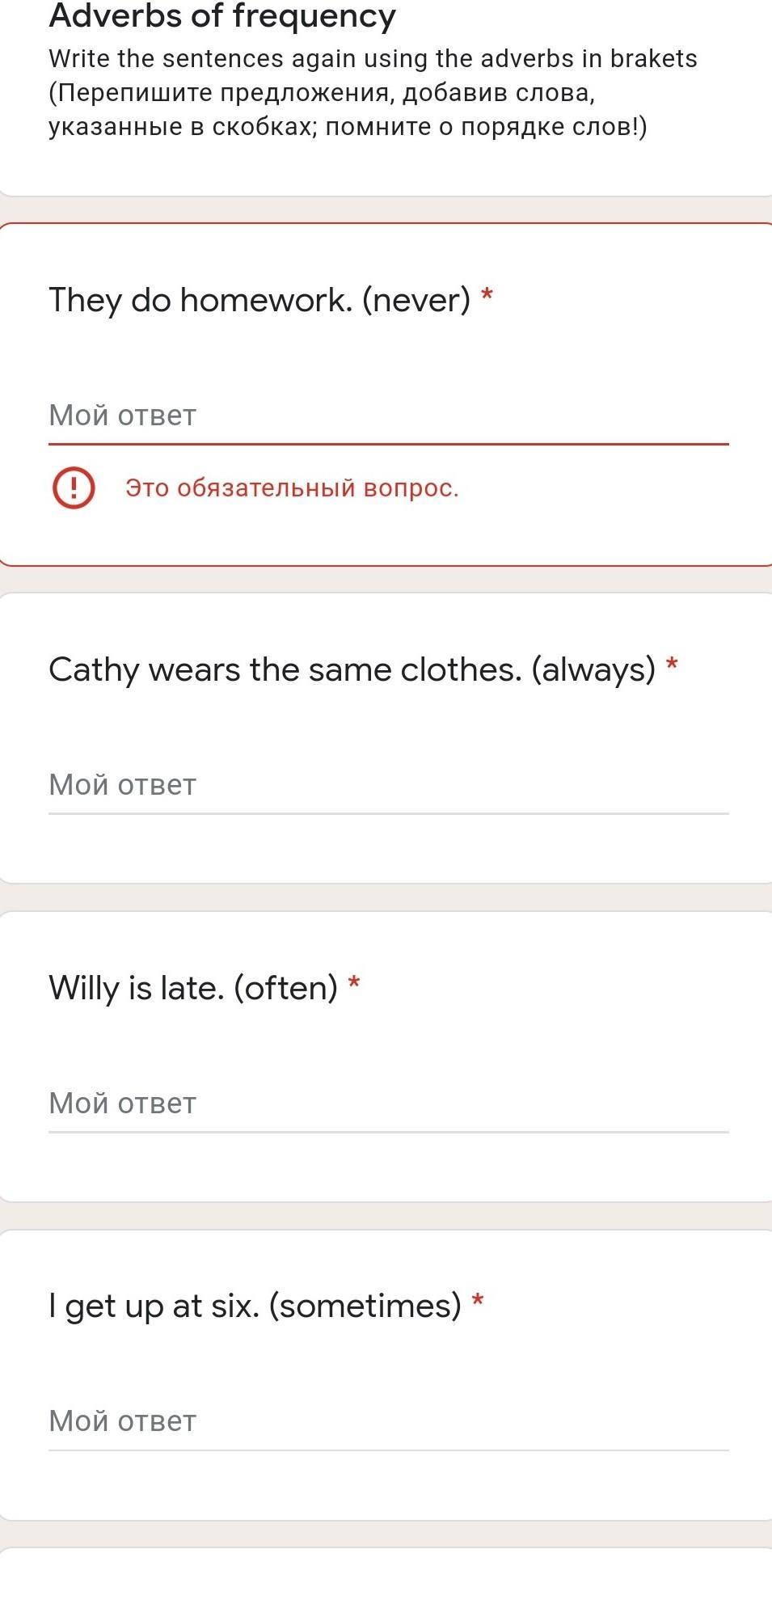The image size is (772, 1604).
Task: Click the 'Adverbs of frequency' form title
Action: (x=222, y=16)
